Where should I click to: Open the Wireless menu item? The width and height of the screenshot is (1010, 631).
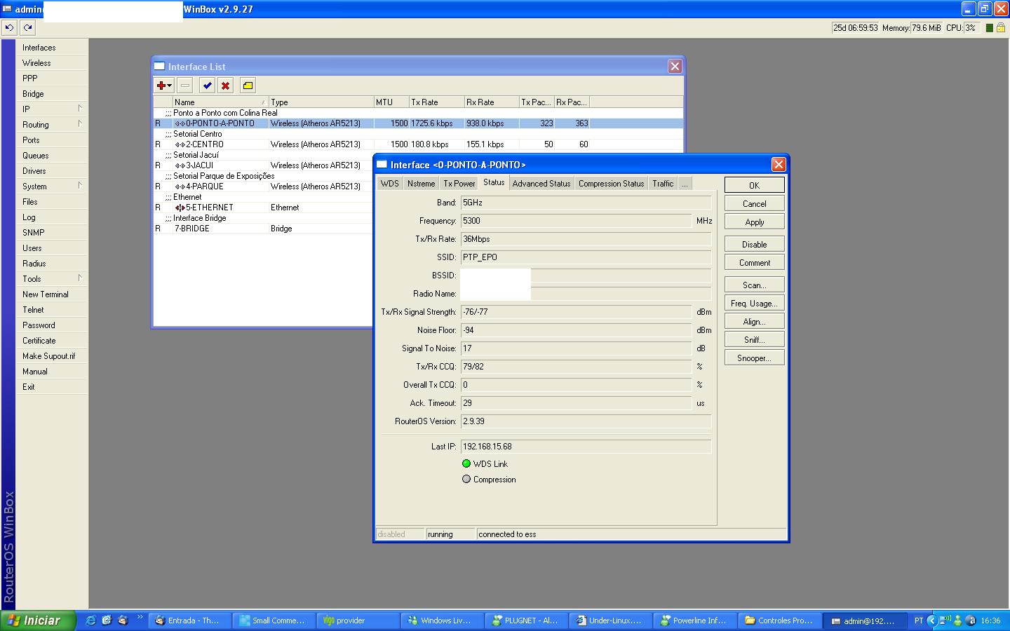tap(36, 63)
